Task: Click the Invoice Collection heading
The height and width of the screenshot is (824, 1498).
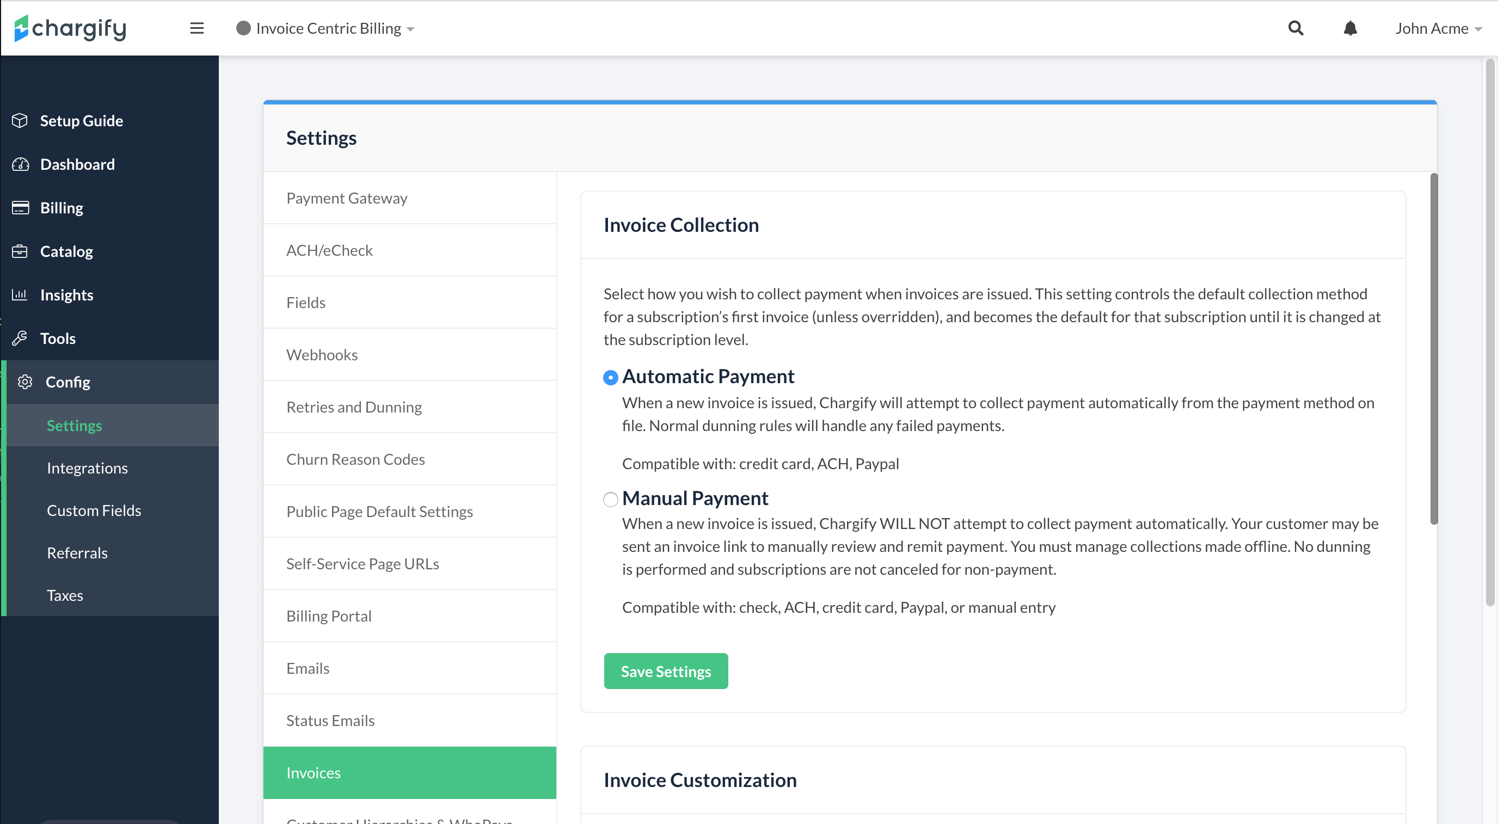Action: [x=681, y=225]
